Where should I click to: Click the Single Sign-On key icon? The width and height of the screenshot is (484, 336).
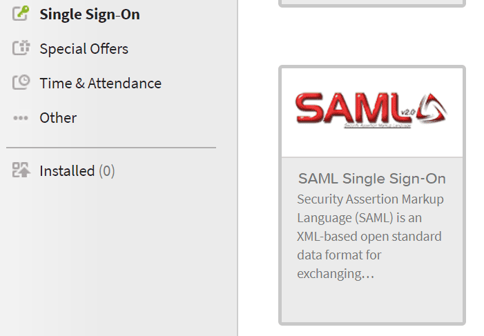point(21,13)
